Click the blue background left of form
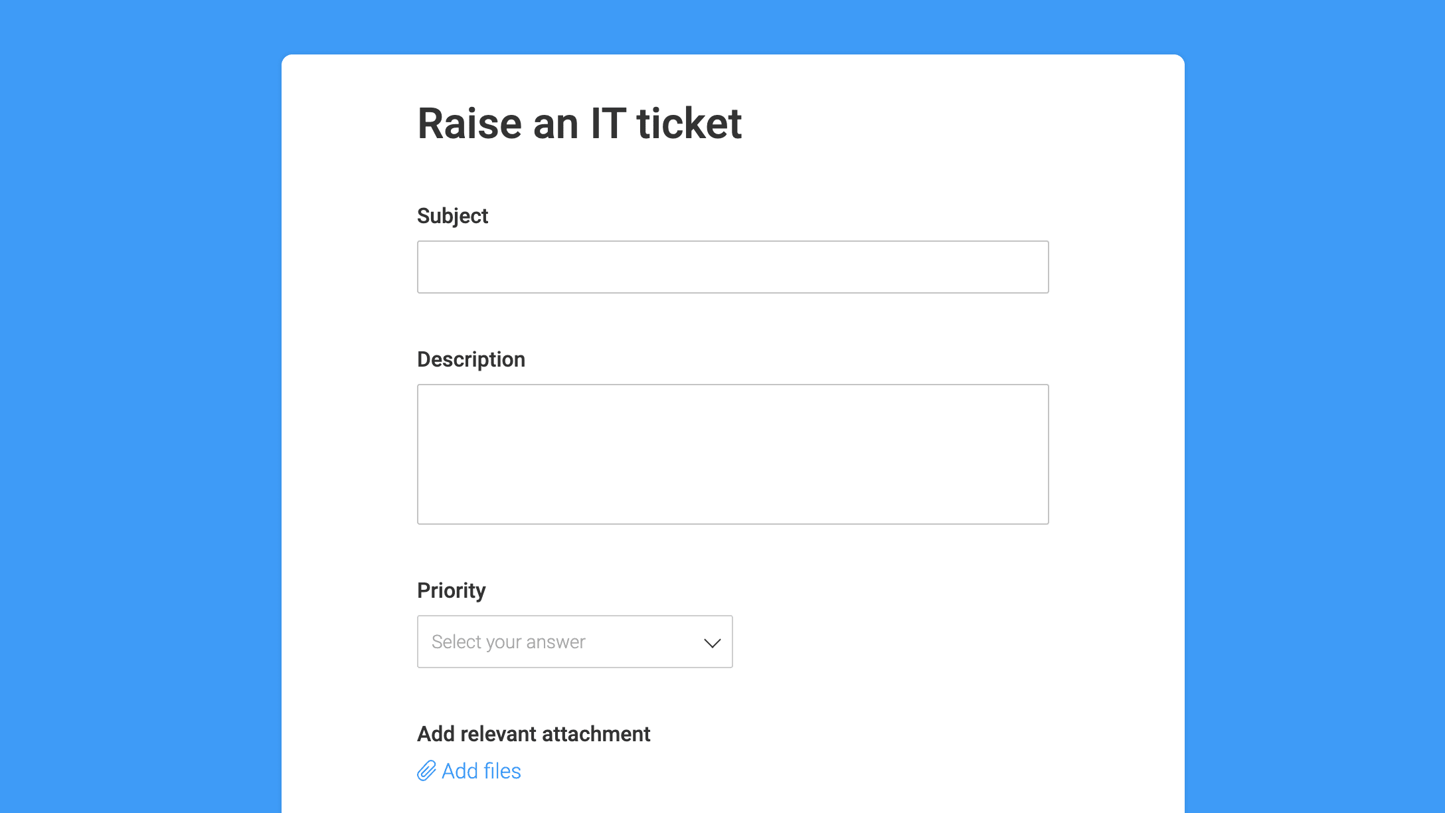This screenshot has width=1445, height=813. tap(141, 432)
